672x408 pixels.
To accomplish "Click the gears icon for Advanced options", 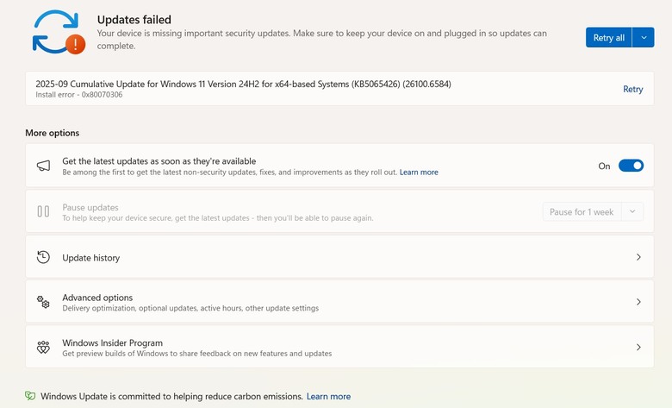I will [43, 302].
